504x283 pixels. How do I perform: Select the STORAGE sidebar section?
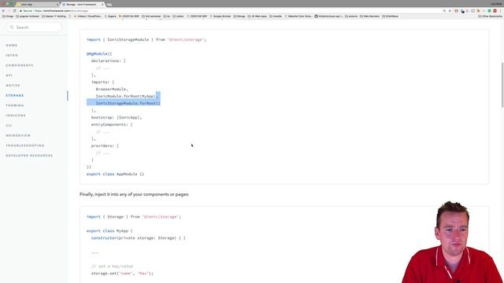tap(14, 95)
